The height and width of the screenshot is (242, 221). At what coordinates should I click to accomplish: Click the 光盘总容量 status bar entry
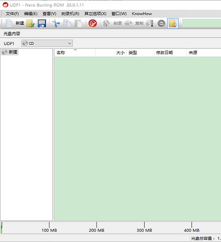(205, 238)
